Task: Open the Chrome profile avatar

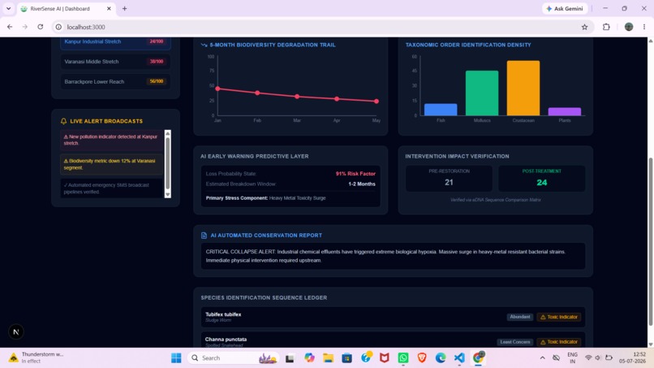Action: pos(629,27)
